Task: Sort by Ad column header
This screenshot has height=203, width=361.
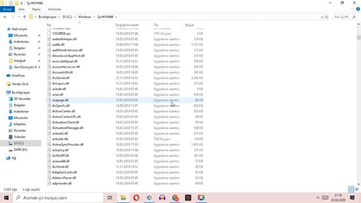Action: tap(80, 25)
